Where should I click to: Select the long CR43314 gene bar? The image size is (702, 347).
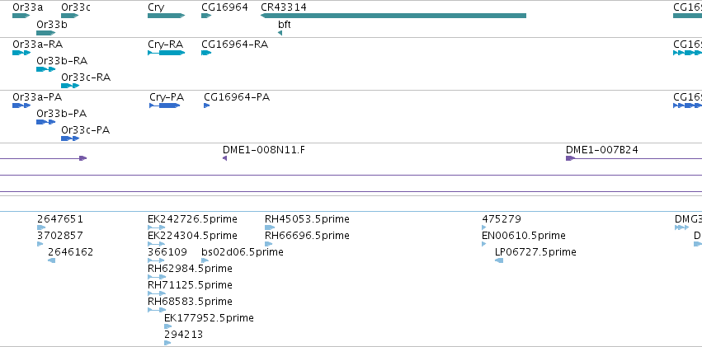point(393,16)
